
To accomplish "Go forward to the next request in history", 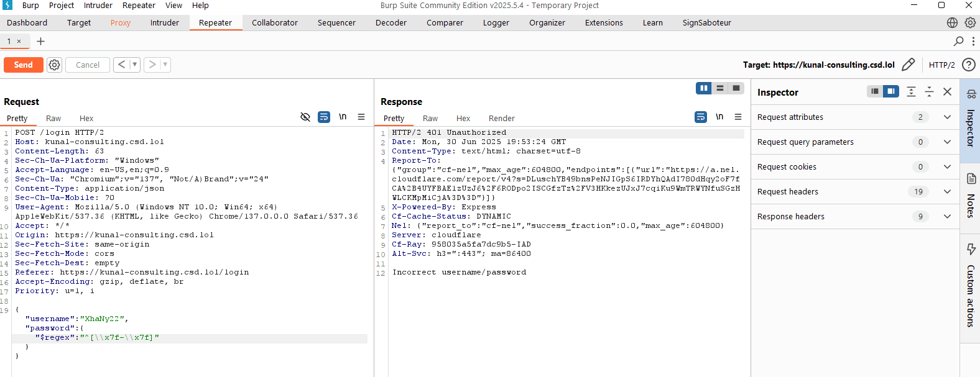I will coord(152,65).
